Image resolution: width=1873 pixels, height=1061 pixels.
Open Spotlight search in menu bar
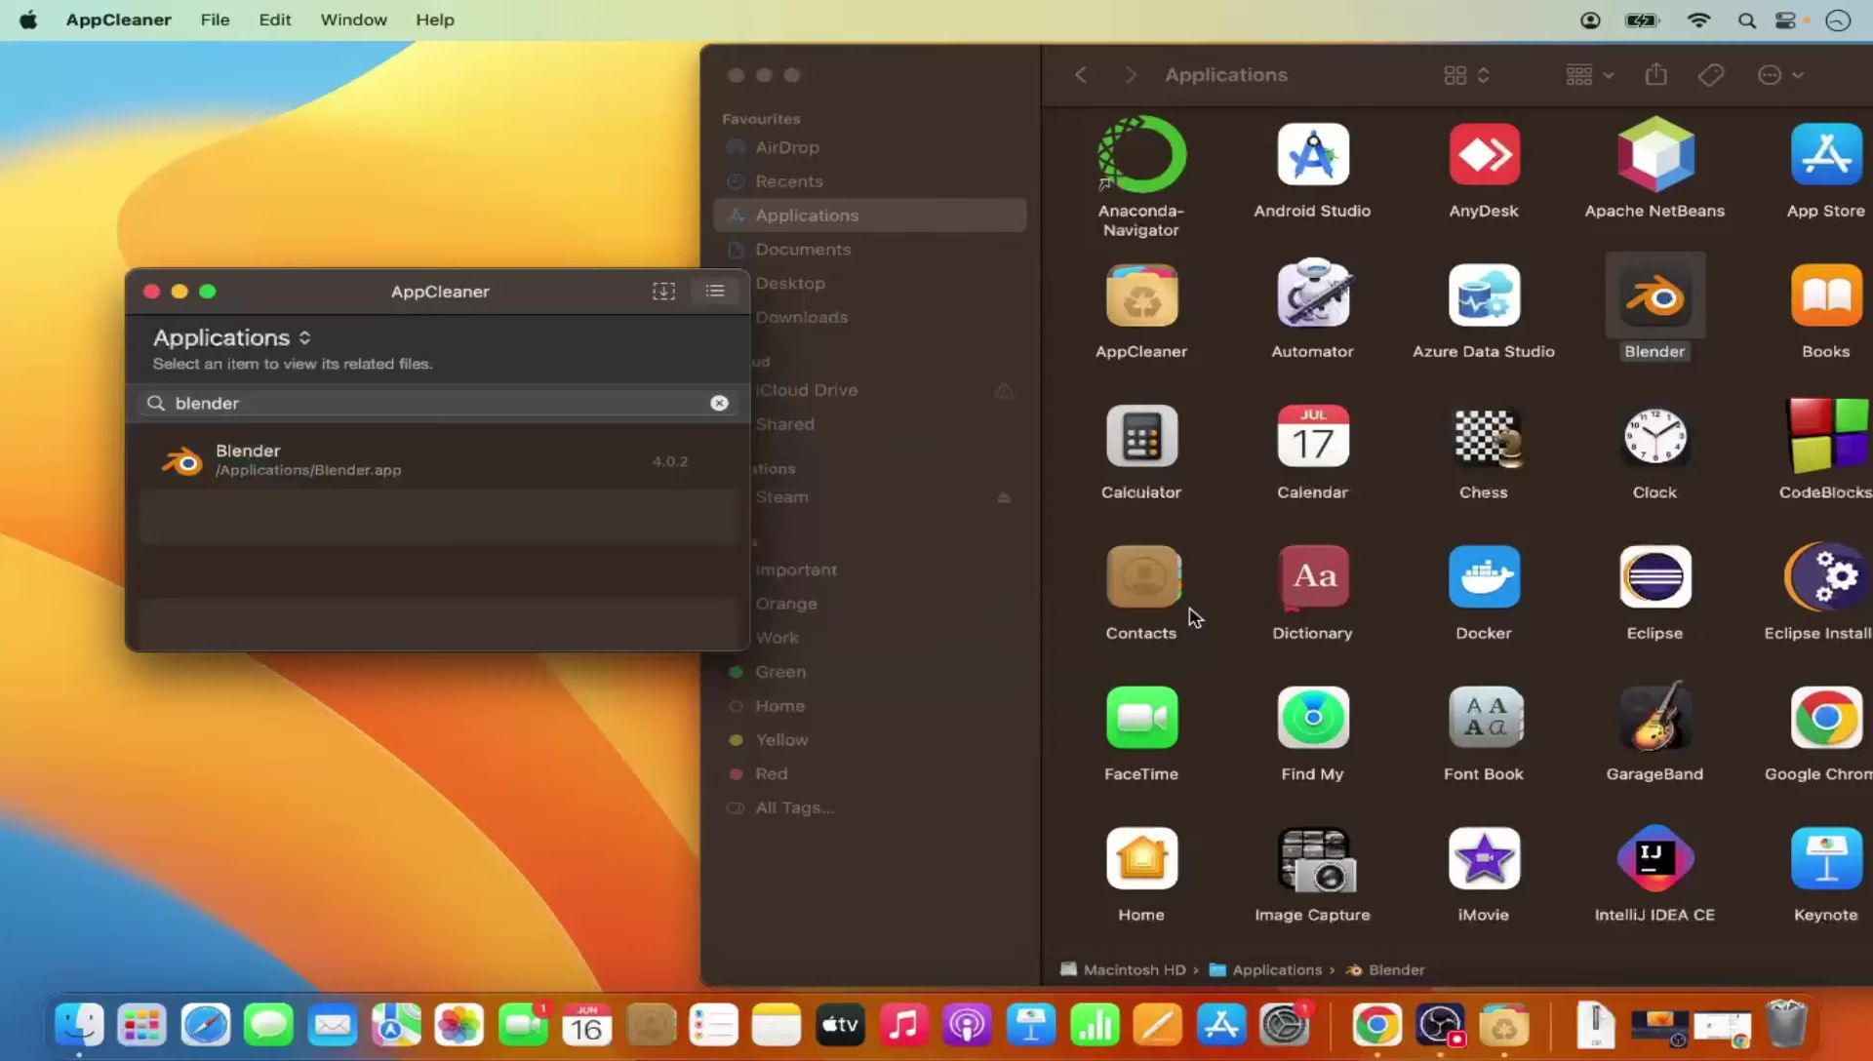tap(1746, 20)
